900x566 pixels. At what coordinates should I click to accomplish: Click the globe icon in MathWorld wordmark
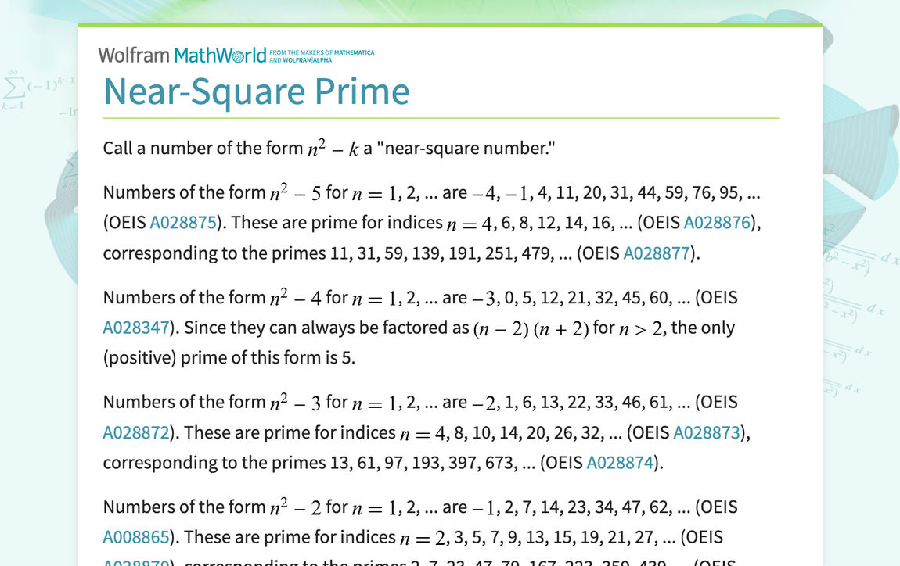coord(236,55)
